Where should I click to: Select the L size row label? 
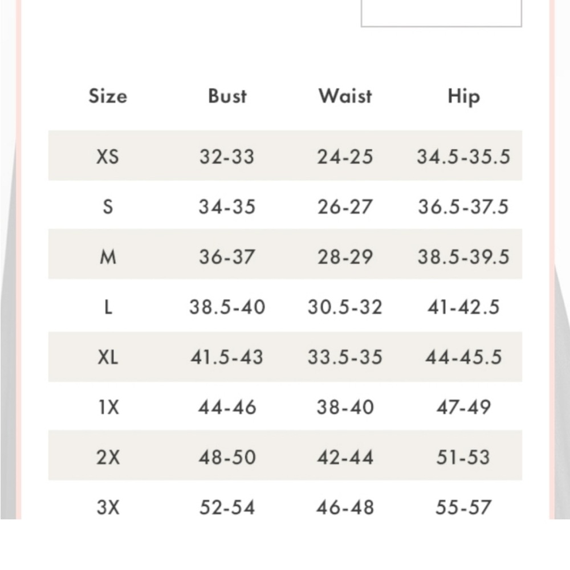[108, 307]
